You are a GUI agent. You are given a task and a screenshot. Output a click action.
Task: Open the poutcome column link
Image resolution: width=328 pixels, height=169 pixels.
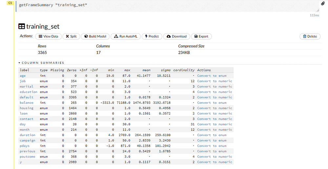tap(28, 157)
